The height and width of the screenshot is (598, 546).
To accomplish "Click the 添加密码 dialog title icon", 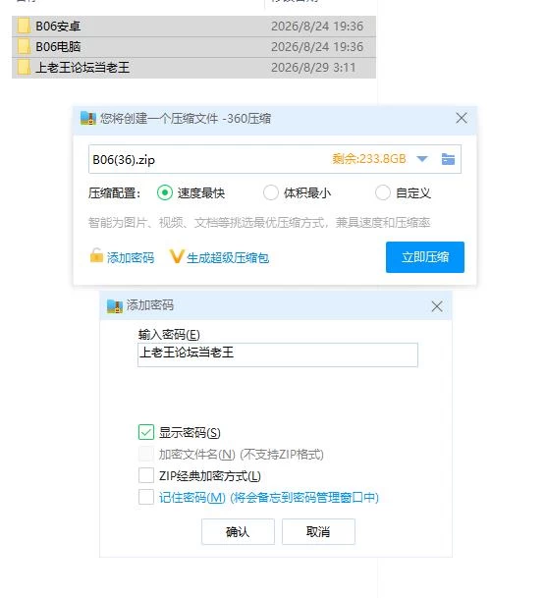I will (114, 305).
